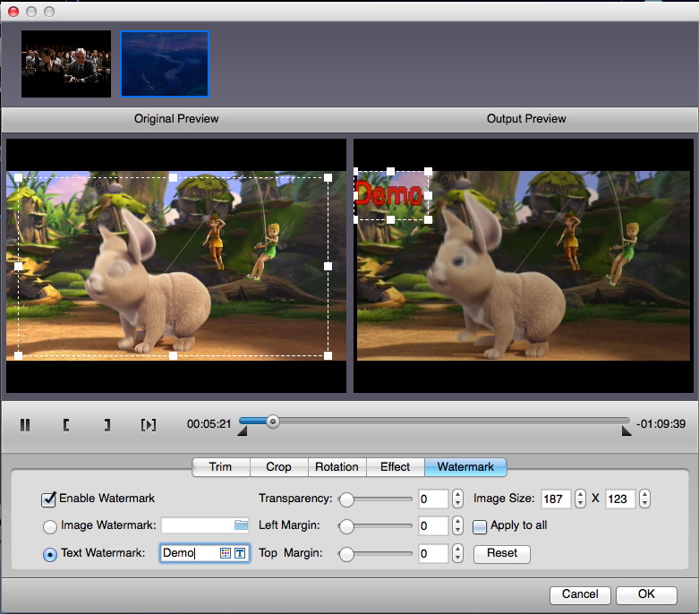Screen dimensions: 699x614
Task: Set trim end with right bracket icon
Action: click(107, 424)
